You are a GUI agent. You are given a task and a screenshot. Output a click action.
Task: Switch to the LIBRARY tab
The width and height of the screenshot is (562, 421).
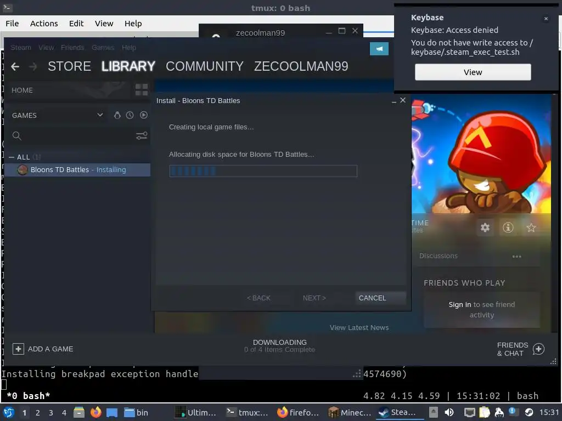click(x=128, y=66)
